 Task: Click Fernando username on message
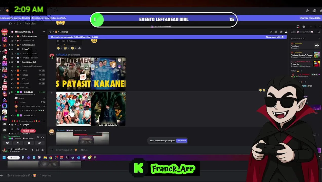coord(61,130)
